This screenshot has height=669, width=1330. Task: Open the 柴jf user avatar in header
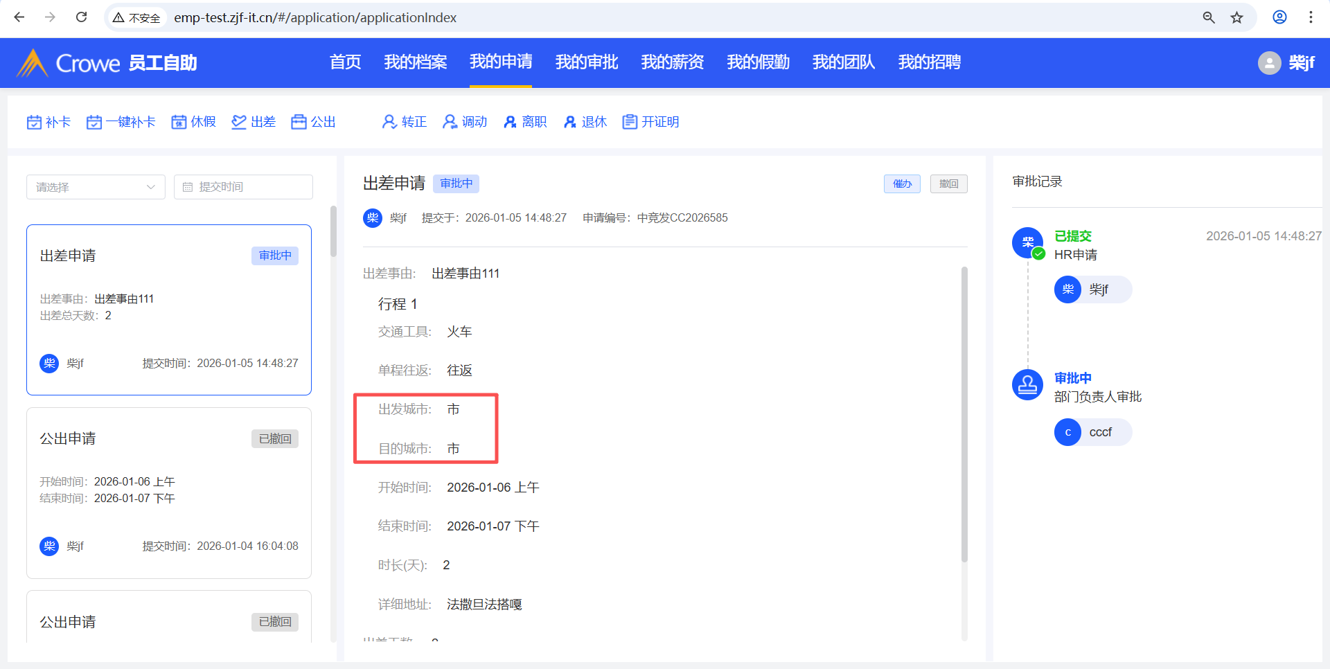[x=1269, y=63]
